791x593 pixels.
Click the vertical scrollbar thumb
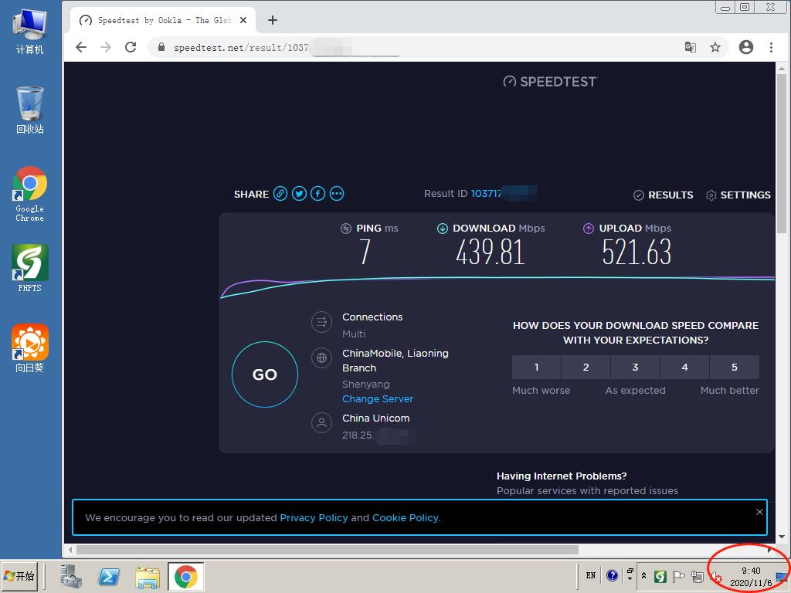782,154
